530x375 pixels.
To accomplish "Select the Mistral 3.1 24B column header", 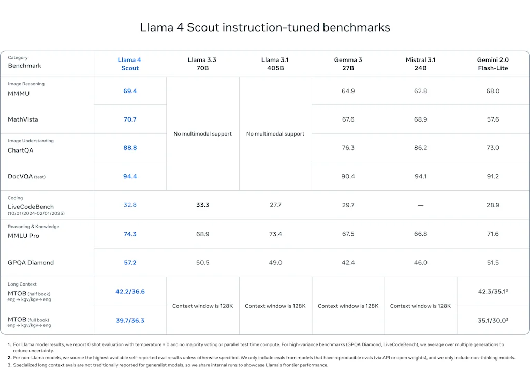I will click(x=420, y=64).
